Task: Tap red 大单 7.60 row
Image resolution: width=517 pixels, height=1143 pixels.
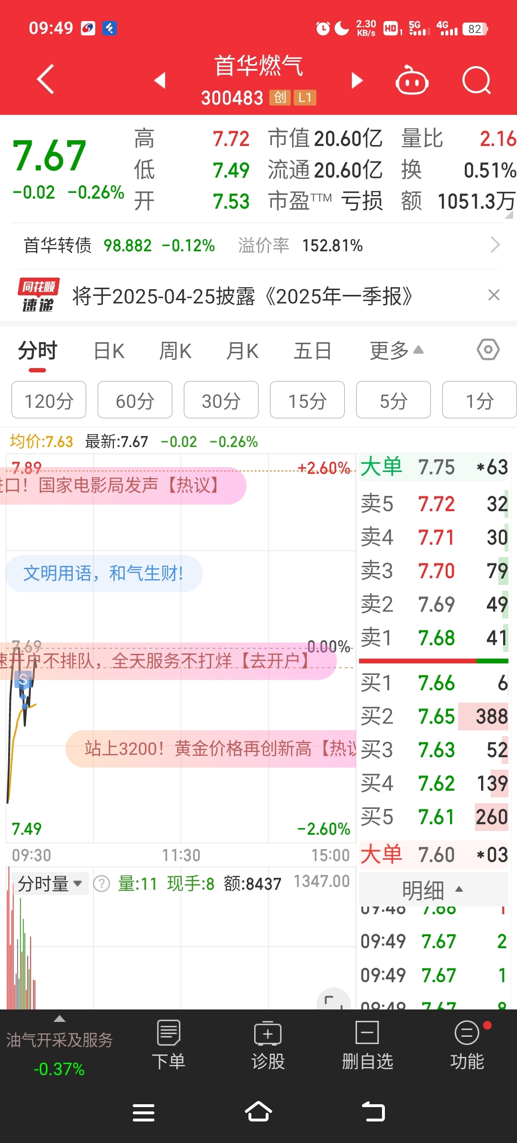Action: (434, 854)
